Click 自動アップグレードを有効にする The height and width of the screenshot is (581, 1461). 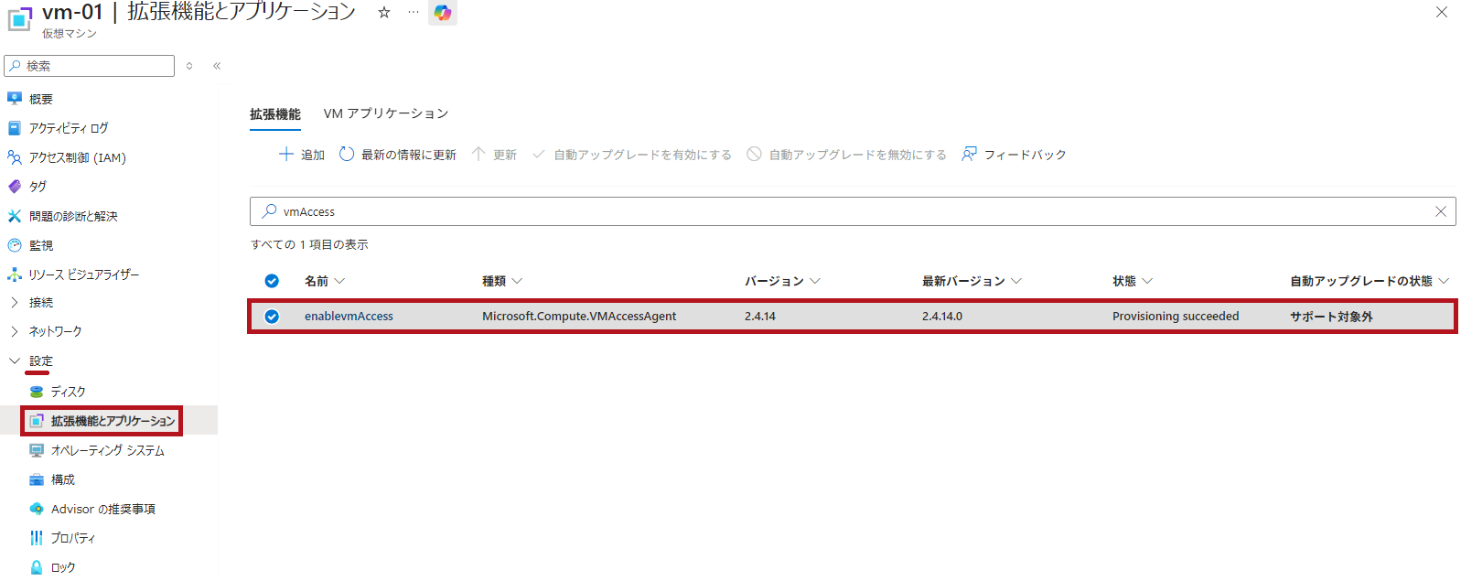click(x=632, y=155)
